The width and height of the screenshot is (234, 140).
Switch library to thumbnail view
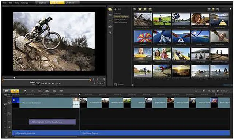[213, 9]
